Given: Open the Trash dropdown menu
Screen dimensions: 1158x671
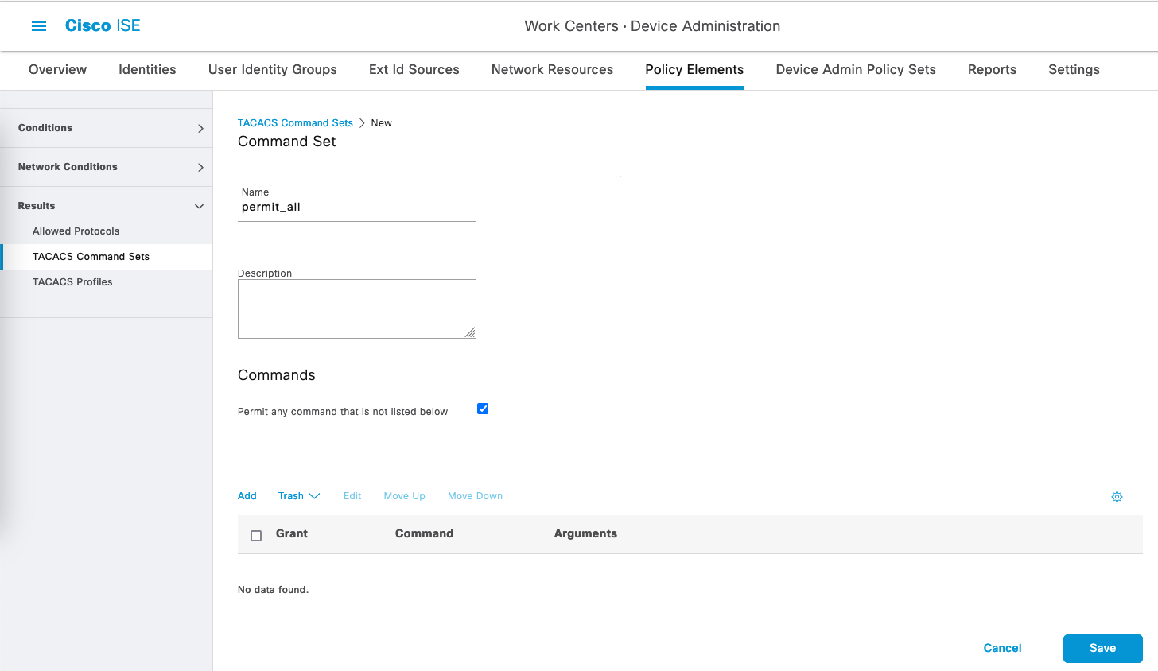Looking at the screenshot, I should click(x=299, y=496).
